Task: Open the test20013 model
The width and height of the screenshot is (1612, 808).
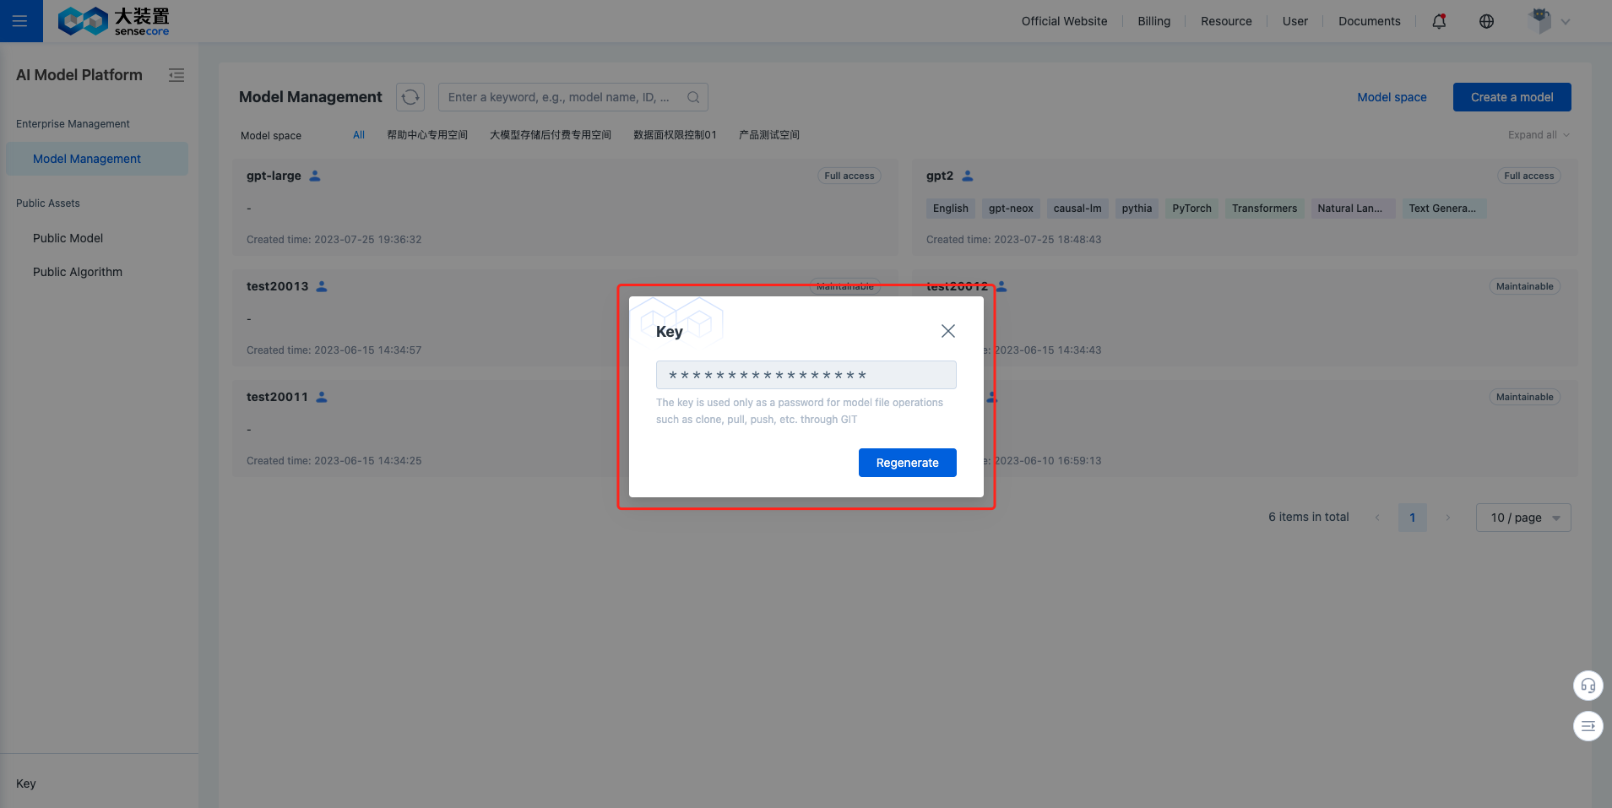Action: [x=278, y=286]
